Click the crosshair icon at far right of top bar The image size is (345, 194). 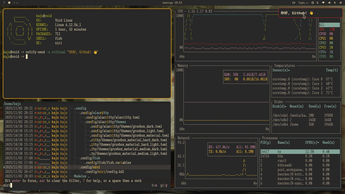point(341,3)
